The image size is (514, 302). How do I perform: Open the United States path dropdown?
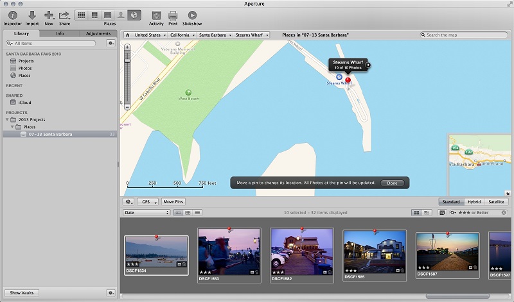(x=150, y=35)
